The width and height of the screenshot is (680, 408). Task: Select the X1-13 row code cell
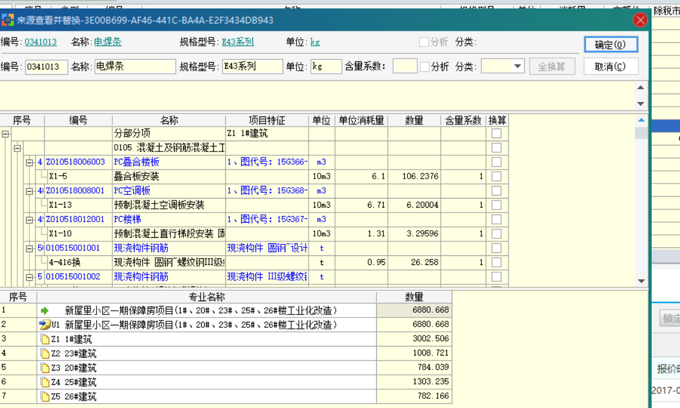[78, 205]
